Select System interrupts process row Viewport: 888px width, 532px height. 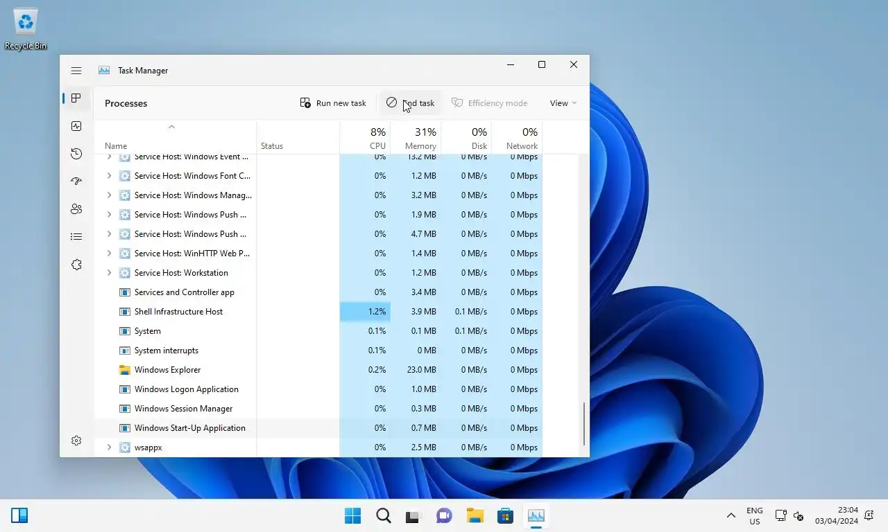click(x=318, y=351)
